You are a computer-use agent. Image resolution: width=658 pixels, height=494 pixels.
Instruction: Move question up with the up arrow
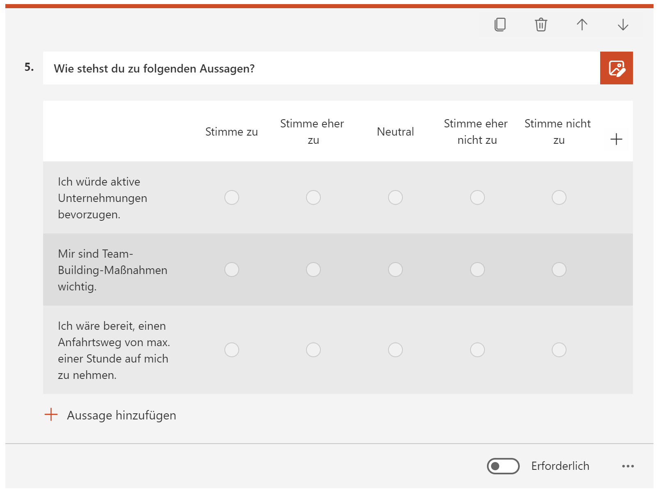[582, 25]
